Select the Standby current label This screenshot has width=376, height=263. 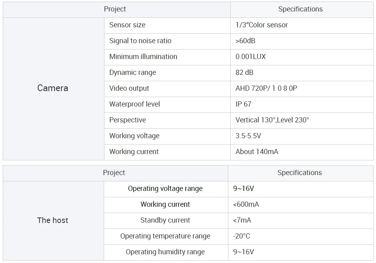click(165, 220)
